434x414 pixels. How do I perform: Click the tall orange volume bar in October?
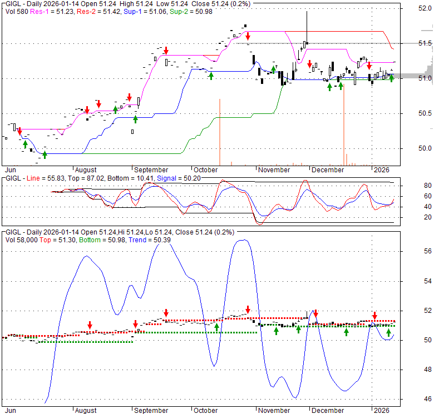click(220, 132)
